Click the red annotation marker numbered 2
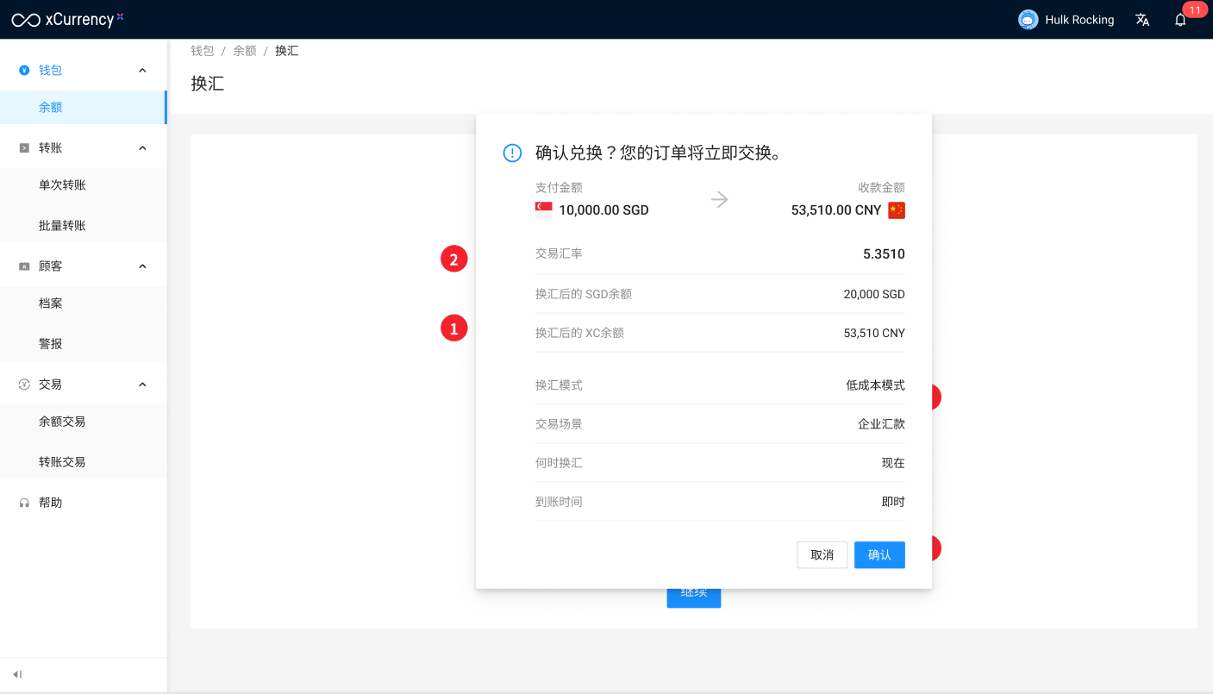Screen dimensions: 1213x694 click(x=453, y=259)
